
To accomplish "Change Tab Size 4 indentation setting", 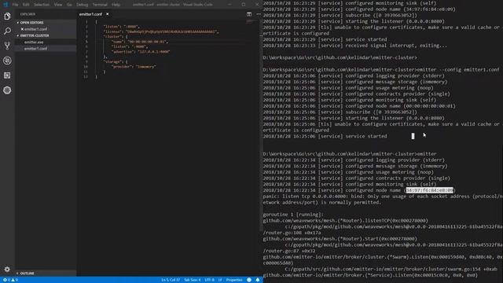I will [x=192, y=280].
